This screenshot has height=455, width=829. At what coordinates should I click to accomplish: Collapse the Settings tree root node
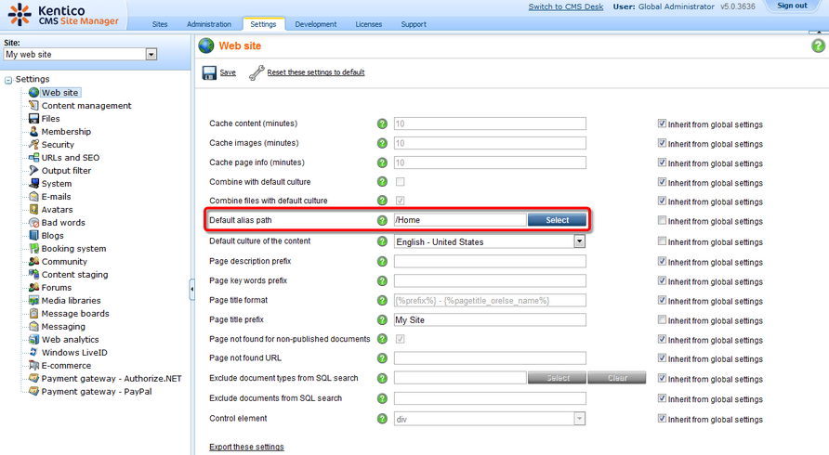(8, 80)
